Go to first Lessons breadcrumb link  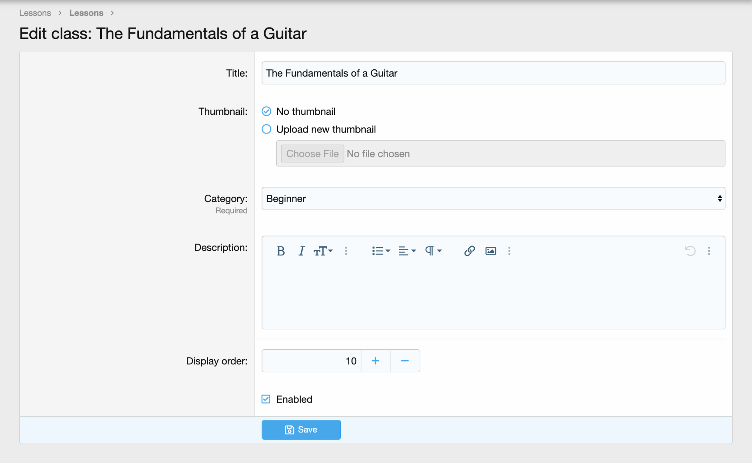pos(35,13)
